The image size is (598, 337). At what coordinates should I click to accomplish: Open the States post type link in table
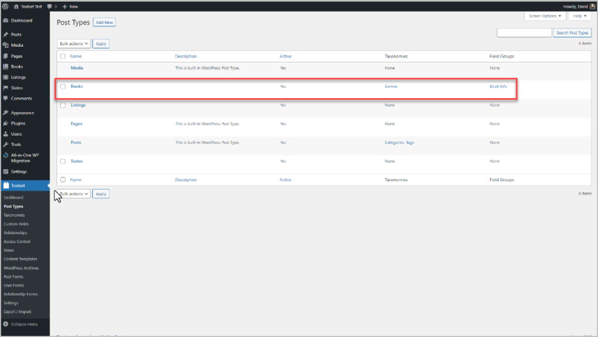tap(77, 161)
